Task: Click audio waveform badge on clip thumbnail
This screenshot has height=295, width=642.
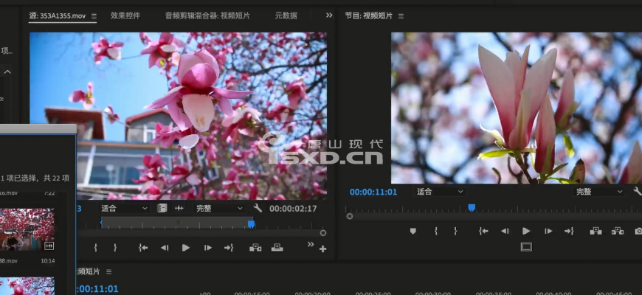Action: pyautogui.click(x=49, y=246)
